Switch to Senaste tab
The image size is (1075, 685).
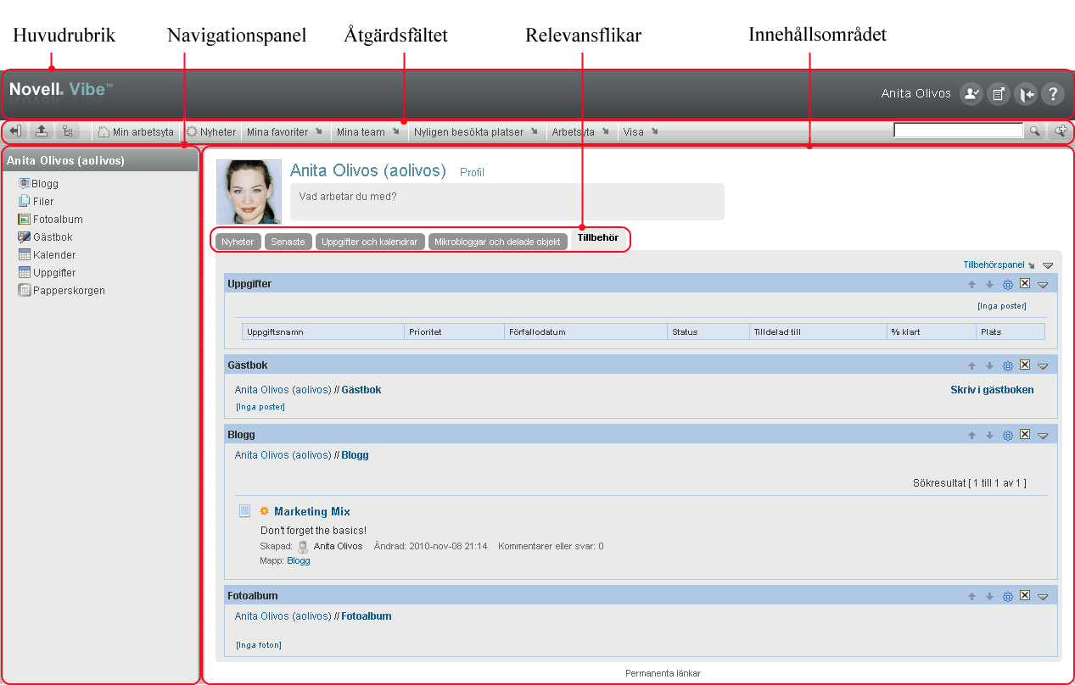click(288, 242)
